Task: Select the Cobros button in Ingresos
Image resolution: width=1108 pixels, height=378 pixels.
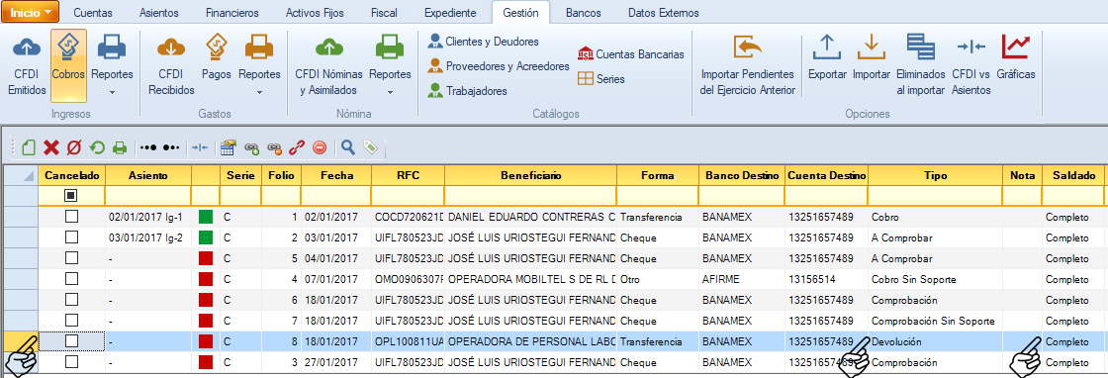Action: pyautogui.click(x=68, y=65)
